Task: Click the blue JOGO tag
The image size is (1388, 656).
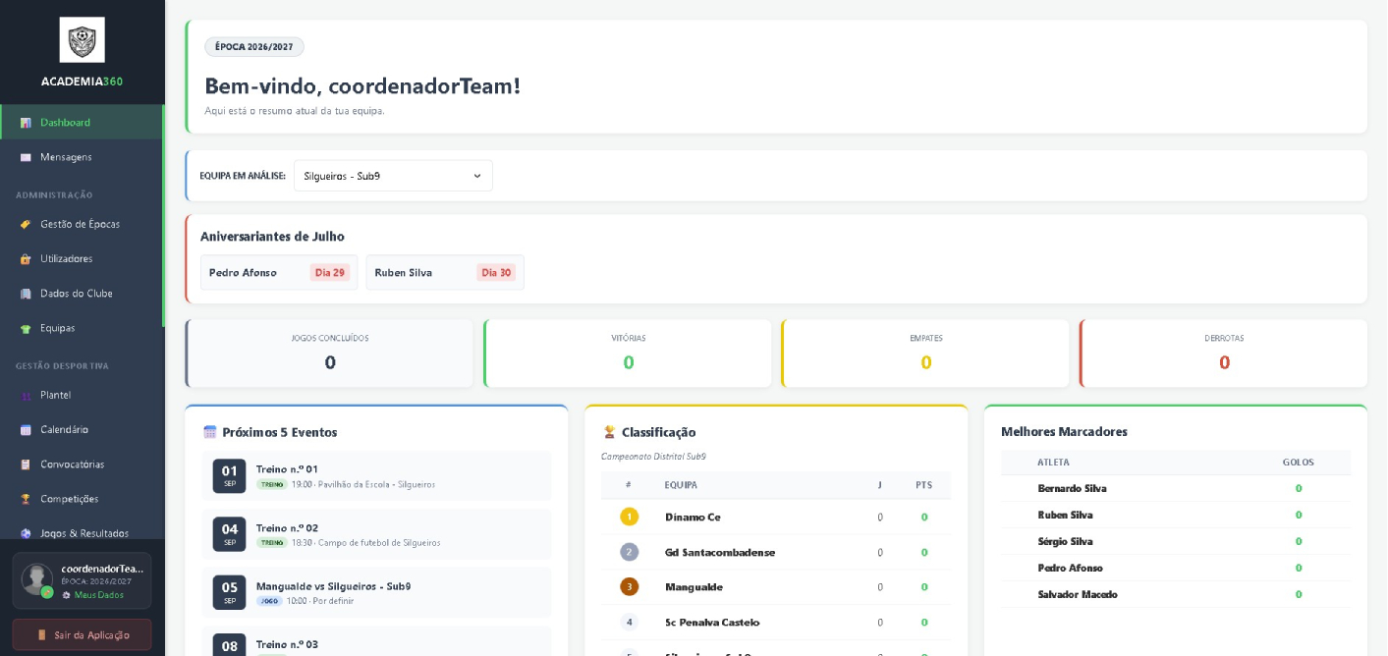Action: point(269,601)
